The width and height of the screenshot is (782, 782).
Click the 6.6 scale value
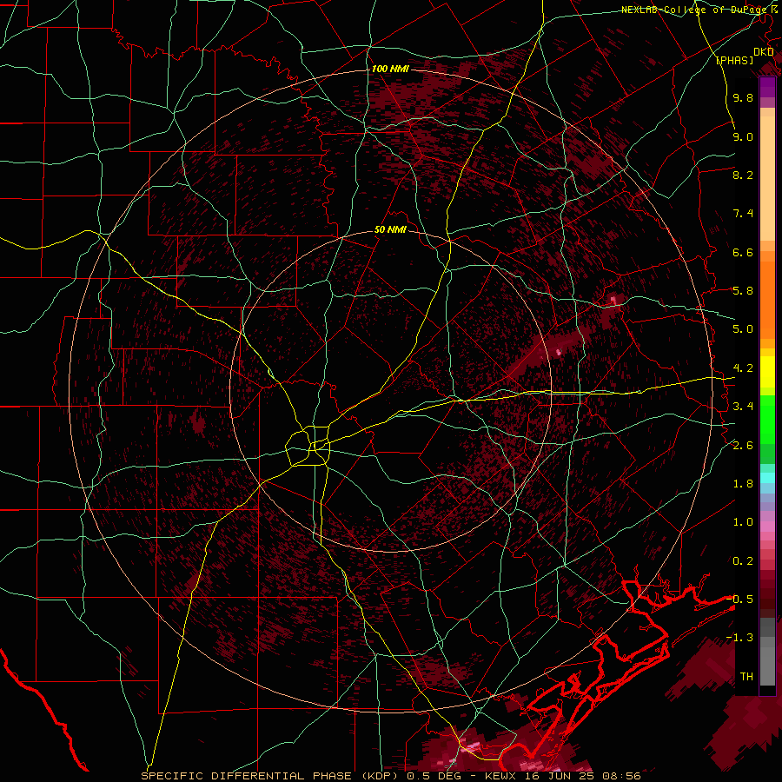coord(743,252)
